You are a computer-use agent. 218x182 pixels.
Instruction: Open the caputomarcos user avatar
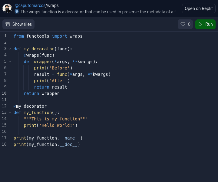click(7, 8)
